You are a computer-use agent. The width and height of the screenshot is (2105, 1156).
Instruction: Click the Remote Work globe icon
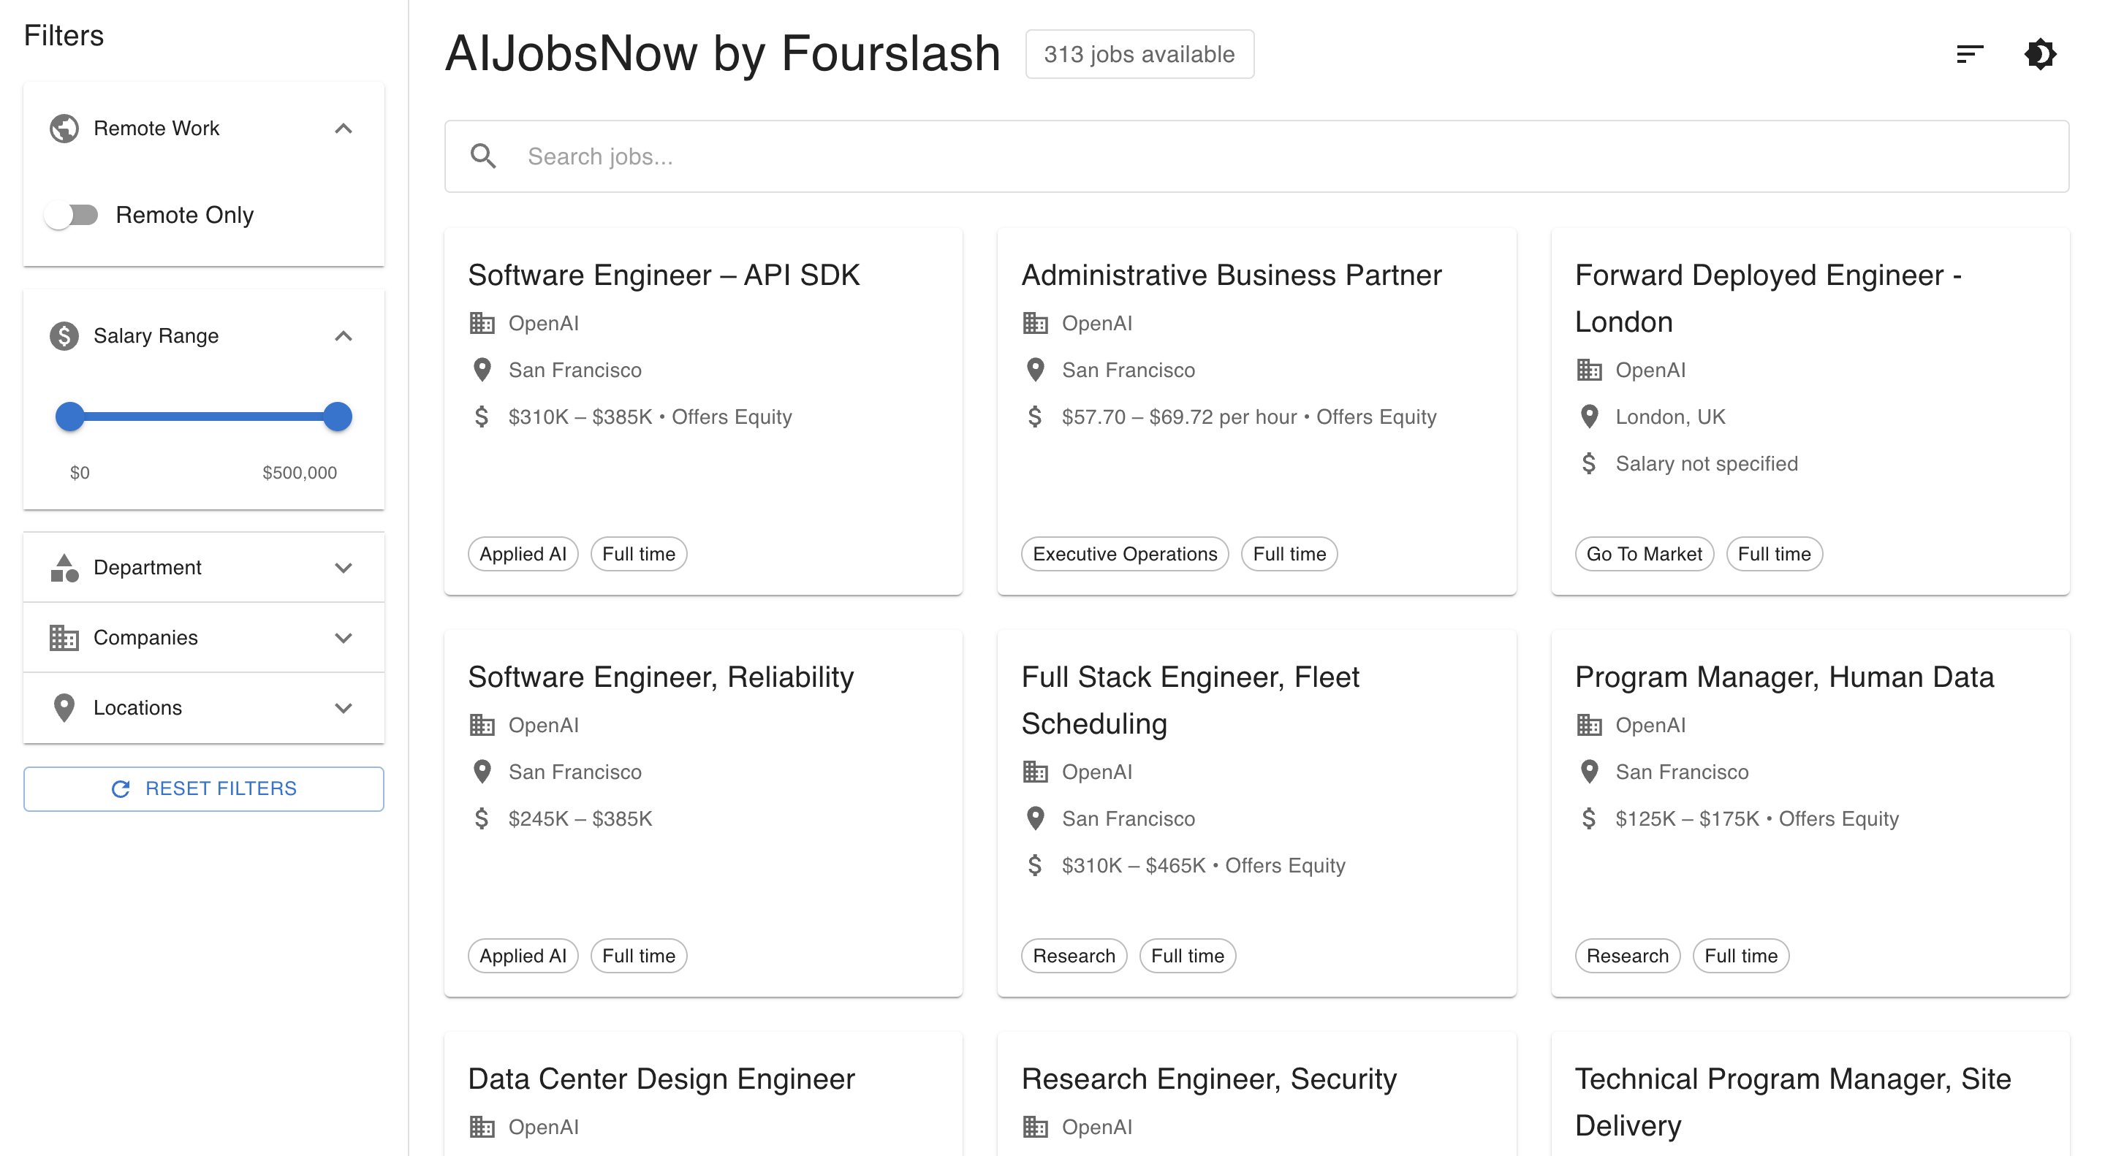pos(64,129)
